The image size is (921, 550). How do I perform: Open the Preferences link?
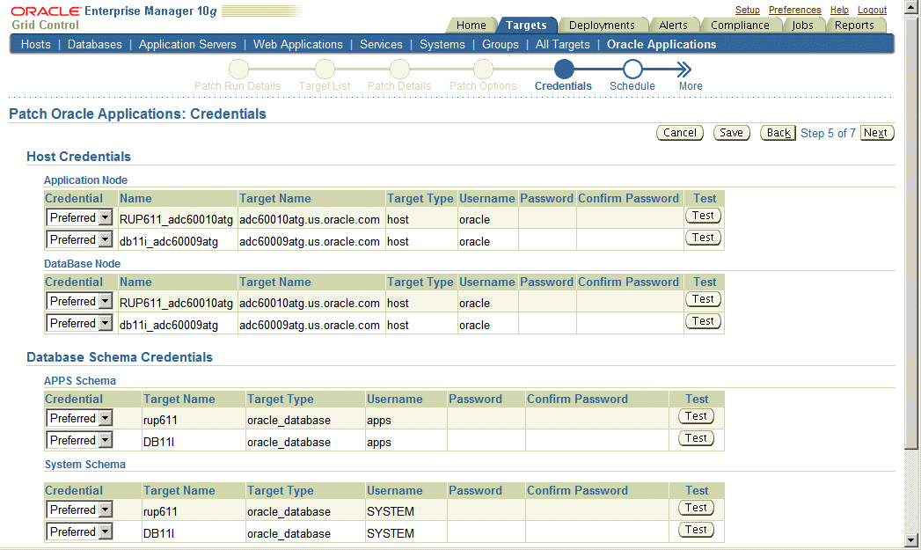coord(794,10)
